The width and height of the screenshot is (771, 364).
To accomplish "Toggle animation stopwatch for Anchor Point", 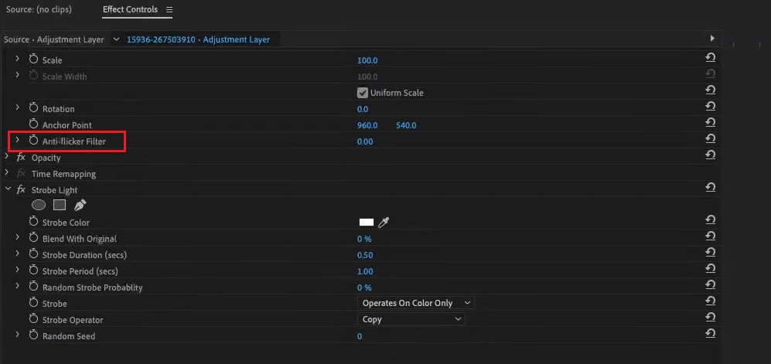I will click(x=33, y=124).
